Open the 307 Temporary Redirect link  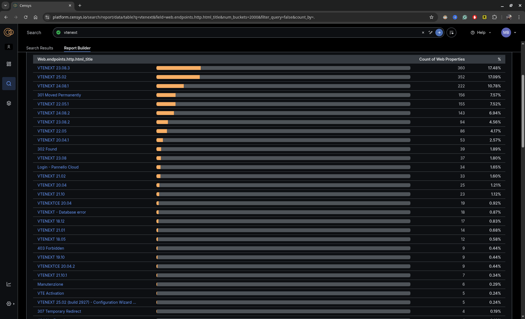click(x=59, y=311)
